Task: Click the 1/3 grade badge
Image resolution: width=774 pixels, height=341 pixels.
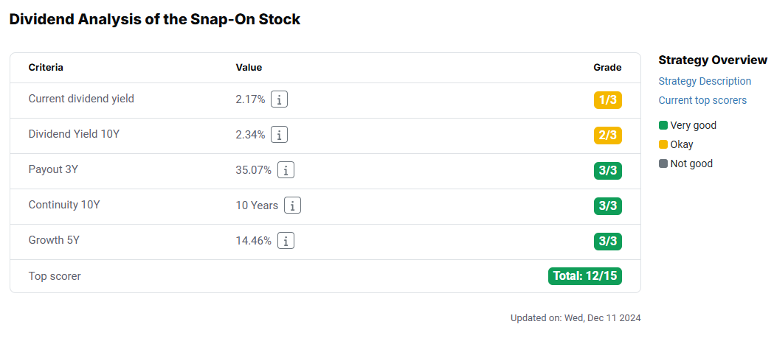Action: 608,100
